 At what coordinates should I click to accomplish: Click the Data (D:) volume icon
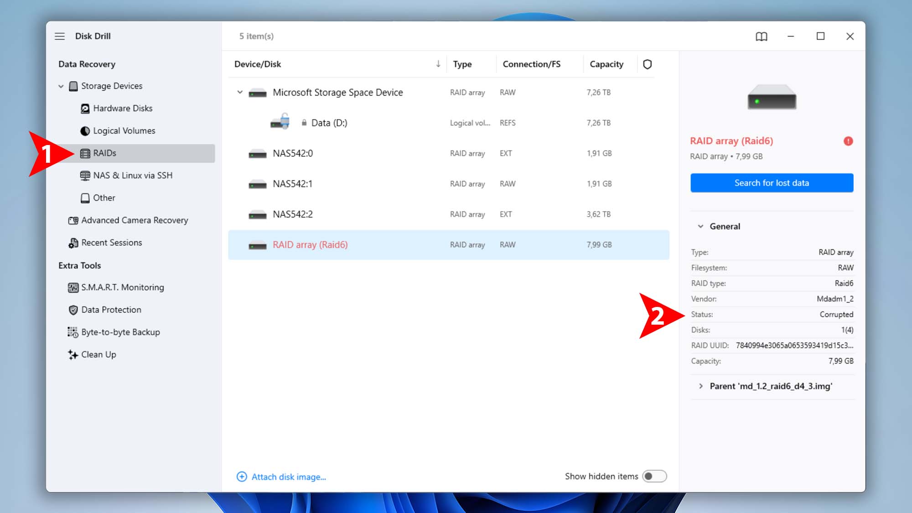pyautogui.click(x=280, y=122)
